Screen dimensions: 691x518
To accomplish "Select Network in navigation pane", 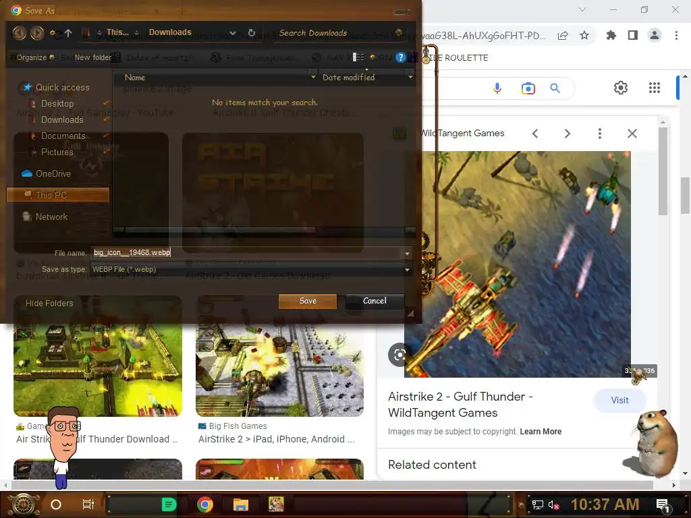I will 51,217.
